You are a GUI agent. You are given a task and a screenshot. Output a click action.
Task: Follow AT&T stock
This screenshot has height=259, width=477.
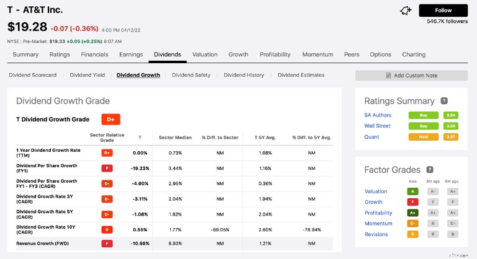click(x=443, y=11)
